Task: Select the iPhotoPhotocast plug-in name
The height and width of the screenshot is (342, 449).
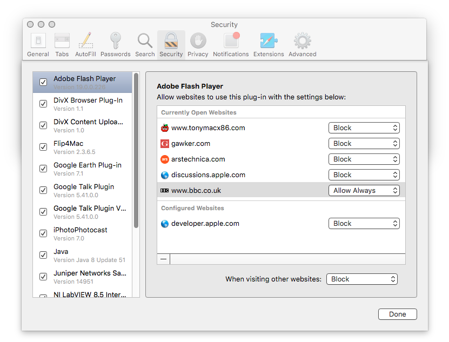Action: click(x=81, y=230)
